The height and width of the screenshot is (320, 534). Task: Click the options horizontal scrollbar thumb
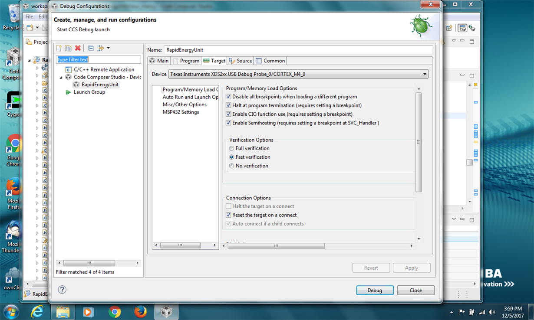(x=276, y=246)
